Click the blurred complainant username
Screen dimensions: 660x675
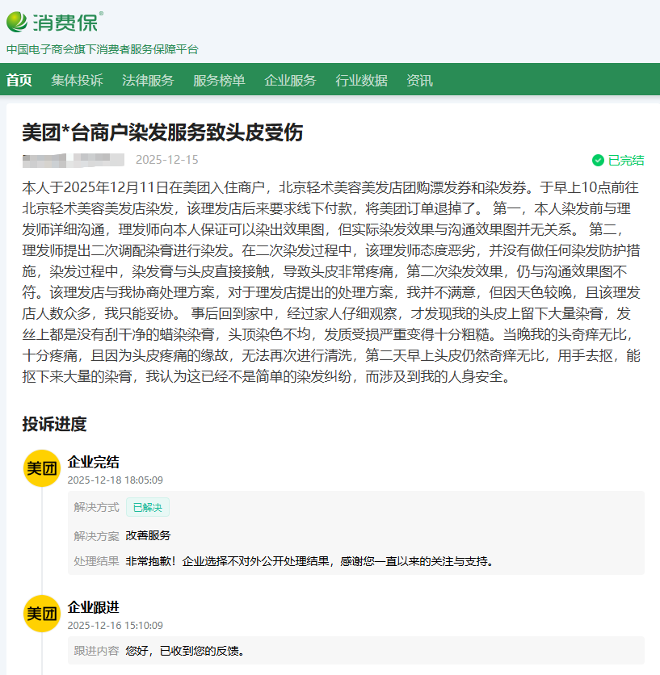73,159
